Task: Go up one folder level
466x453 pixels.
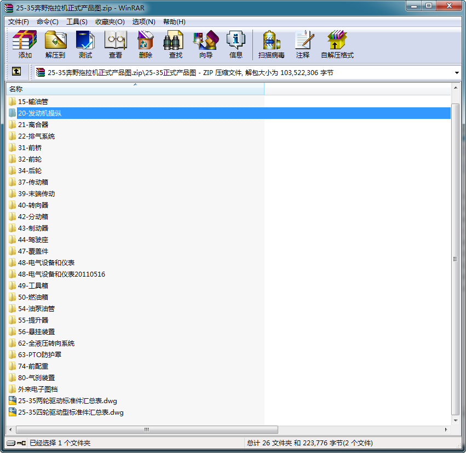Action: pyautogui.click(x=16, y=72)
